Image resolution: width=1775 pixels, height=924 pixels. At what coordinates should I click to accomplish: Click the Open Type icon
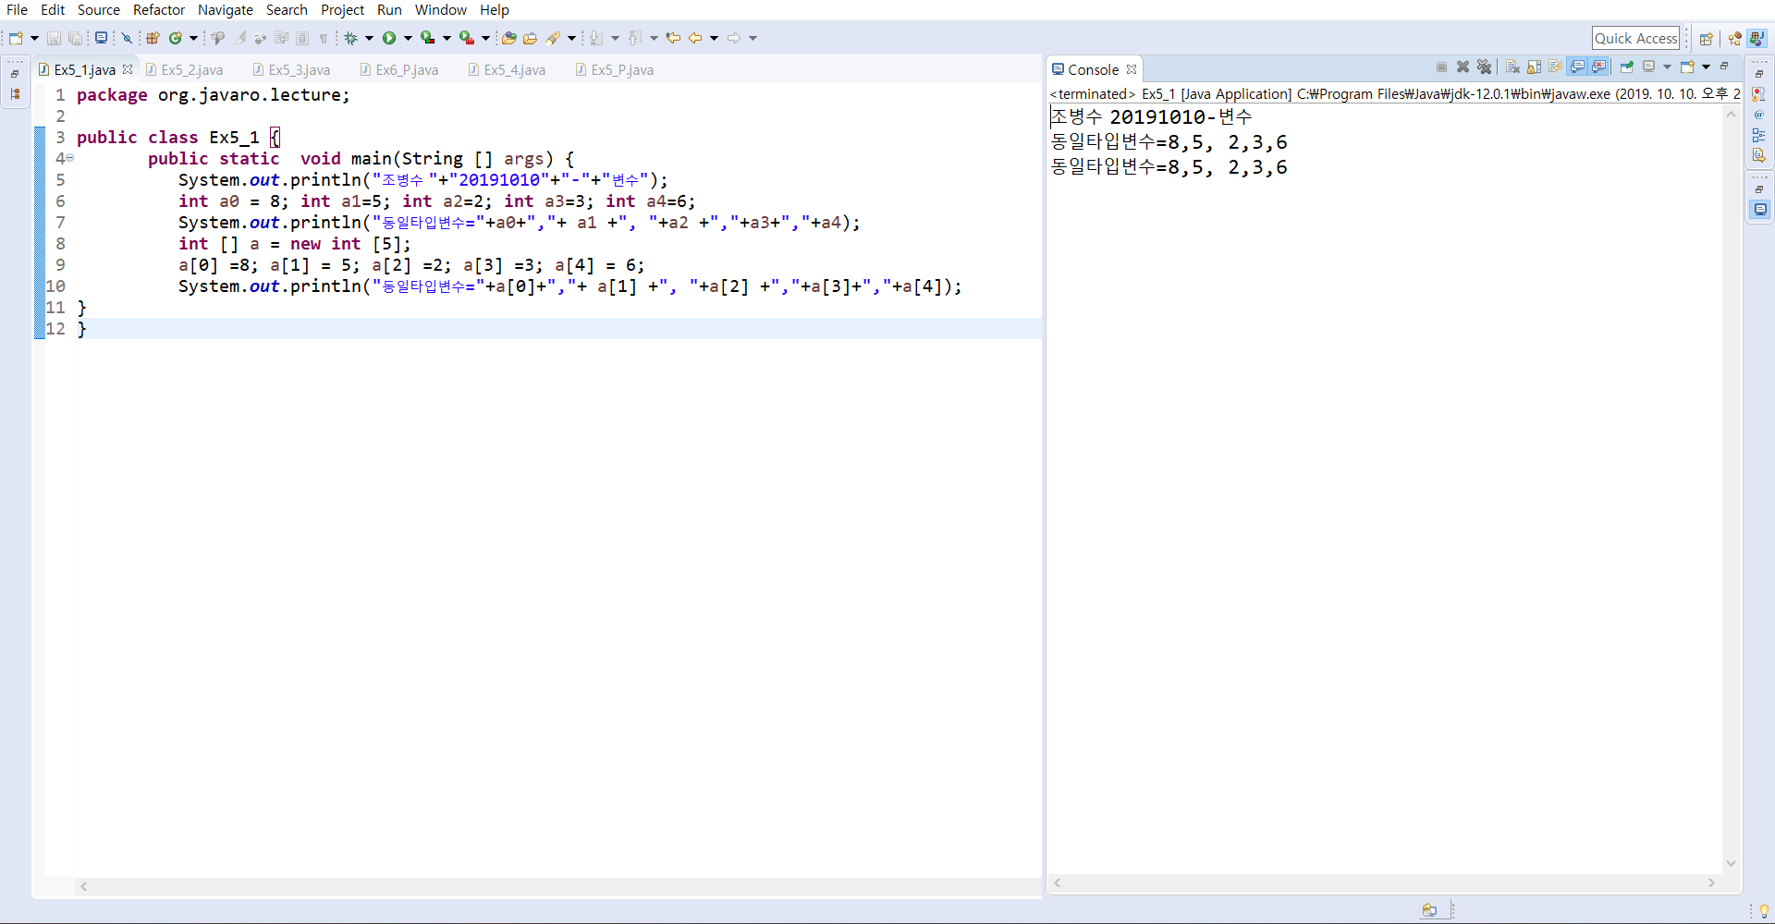tap(508, 38)
